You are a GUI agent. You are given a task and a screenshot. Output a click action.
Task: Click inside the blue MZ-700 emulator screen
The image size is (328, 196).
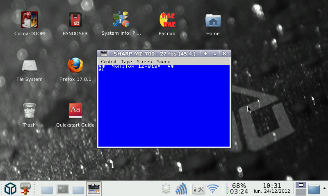(164, 106)
